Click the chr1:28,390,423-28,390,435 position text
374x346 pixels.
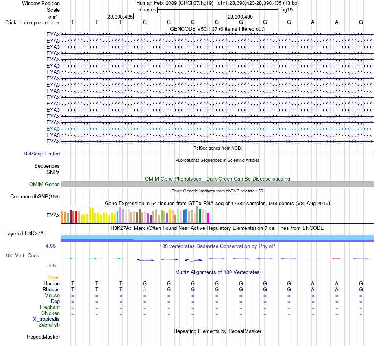[258, 3]
